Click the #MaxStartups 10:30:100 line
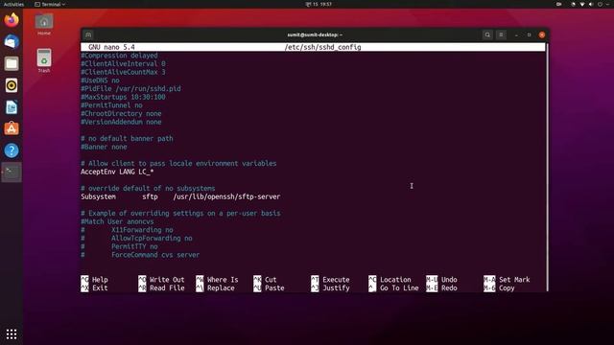Image resolution: width=614 pixels, height=345 pixels. point(123,97)
